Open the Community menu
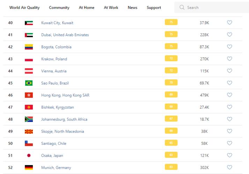This screenshot has width=249, height=174. [59, 8]
